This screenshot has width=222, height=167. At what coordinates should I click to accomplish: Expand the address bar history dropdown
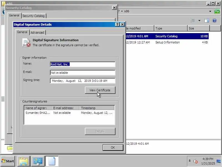click(x=210, y=11)
